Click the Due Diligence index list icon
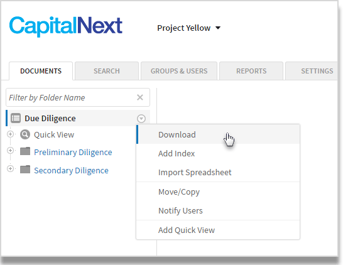 pos(16,118)
